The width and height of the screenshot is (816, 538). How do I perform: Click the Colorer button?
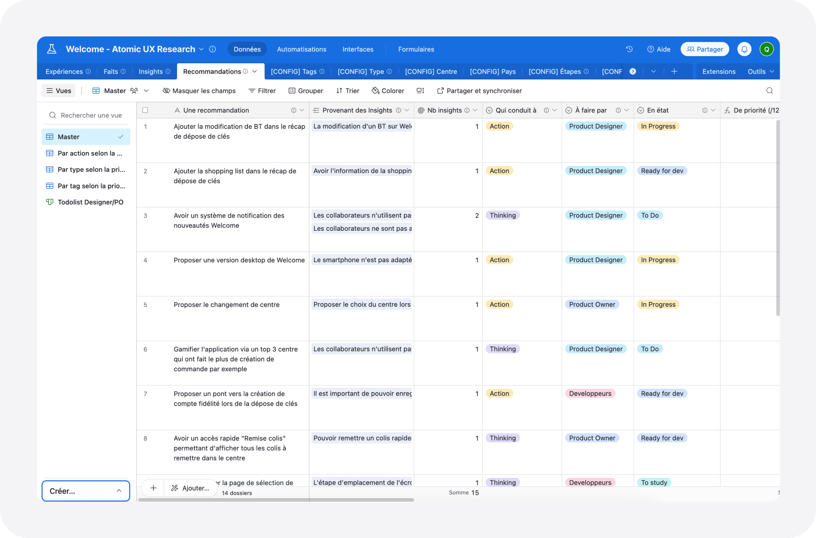pyautogui.click(x=388, y=91)
